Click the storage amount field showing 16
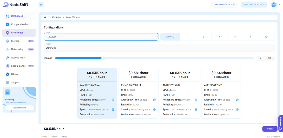Image resolution: width=283 pixels, height=138 pixels. (x=262, y=58)
